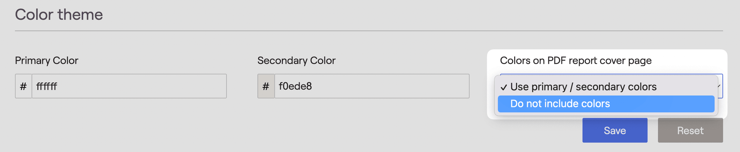The height and width of the screenshot is (152, 740).
Task: Click the 'Primary Color' label
Action: point(47,60)
